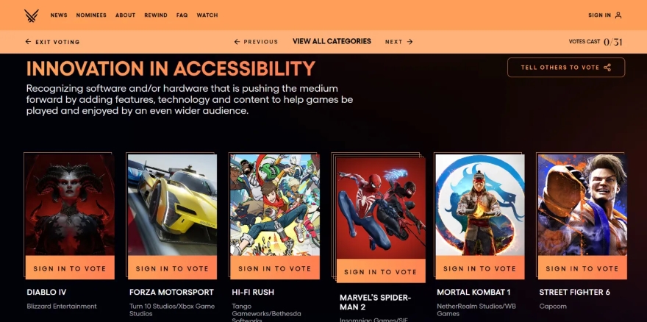Select the Marvel's Spider-Man 2 cover artwork
Viewport: 647px width, 322px height.
pyautogui.click(x=381, y=208)
